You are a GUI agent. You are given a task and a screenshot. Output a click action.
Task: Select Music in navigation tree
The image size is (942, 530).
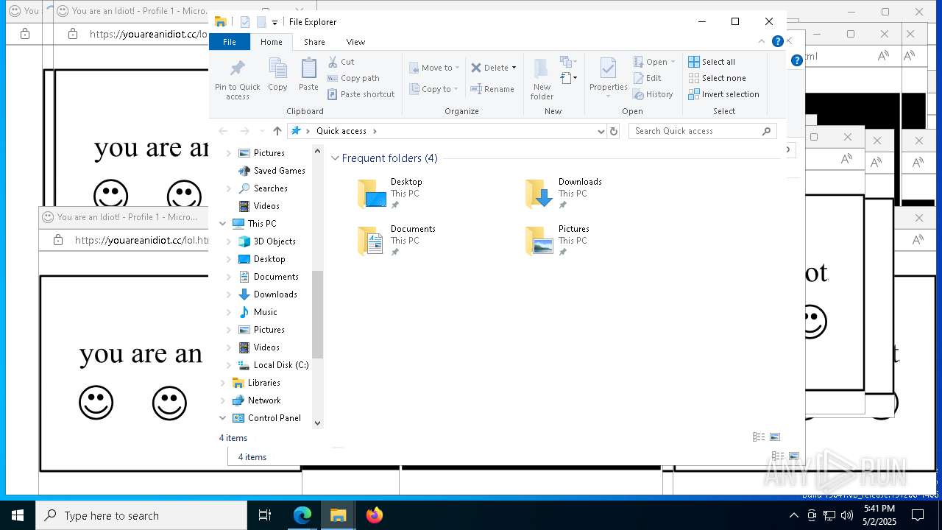pos(258,312)
